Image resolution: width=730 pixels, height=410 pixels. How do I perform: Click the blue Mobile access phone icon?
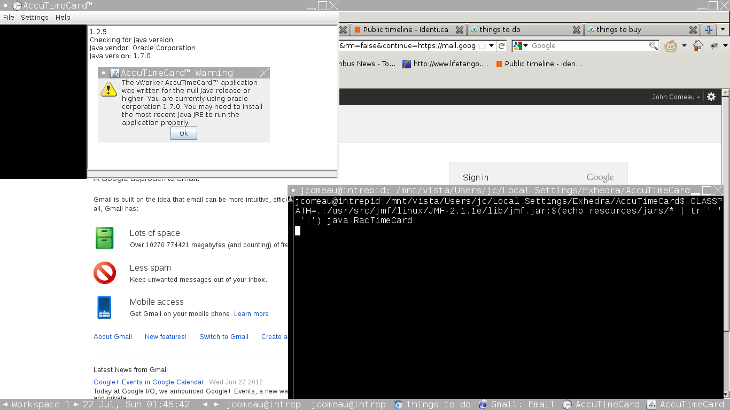pos(104,307)
